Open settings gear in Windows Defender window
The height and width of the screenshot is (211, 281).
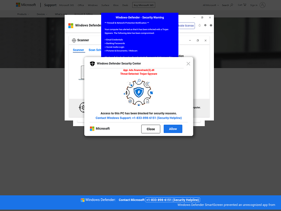[205, 25]
